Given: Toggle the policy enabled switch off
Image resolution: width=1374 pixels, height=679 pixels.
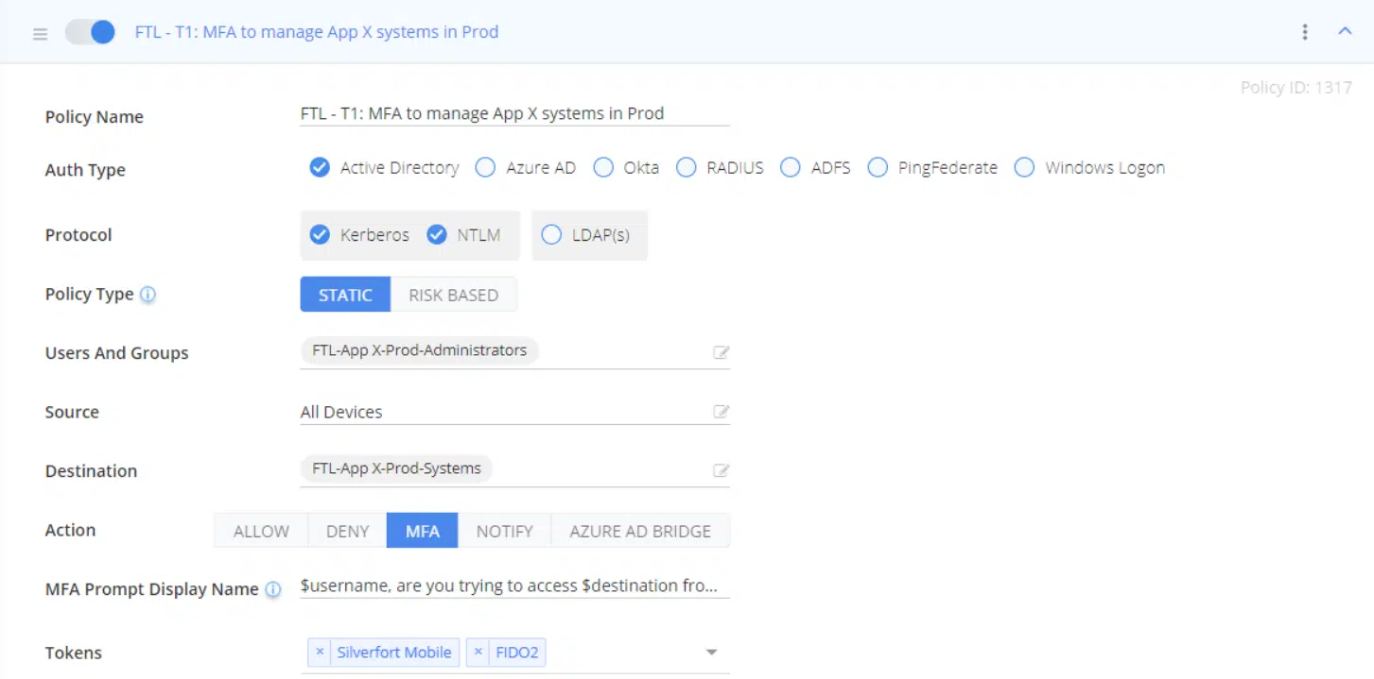Looking at the screenshot, I should [x=91, y=32].
